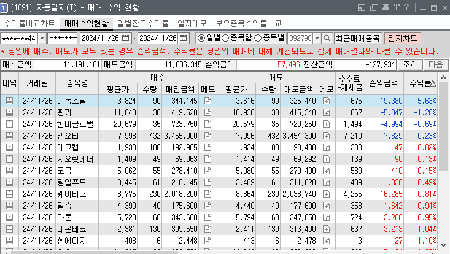The width and height of the screenshot is (450, 254).
Task: Click 다음 next button
Action: tap(436, 64)
